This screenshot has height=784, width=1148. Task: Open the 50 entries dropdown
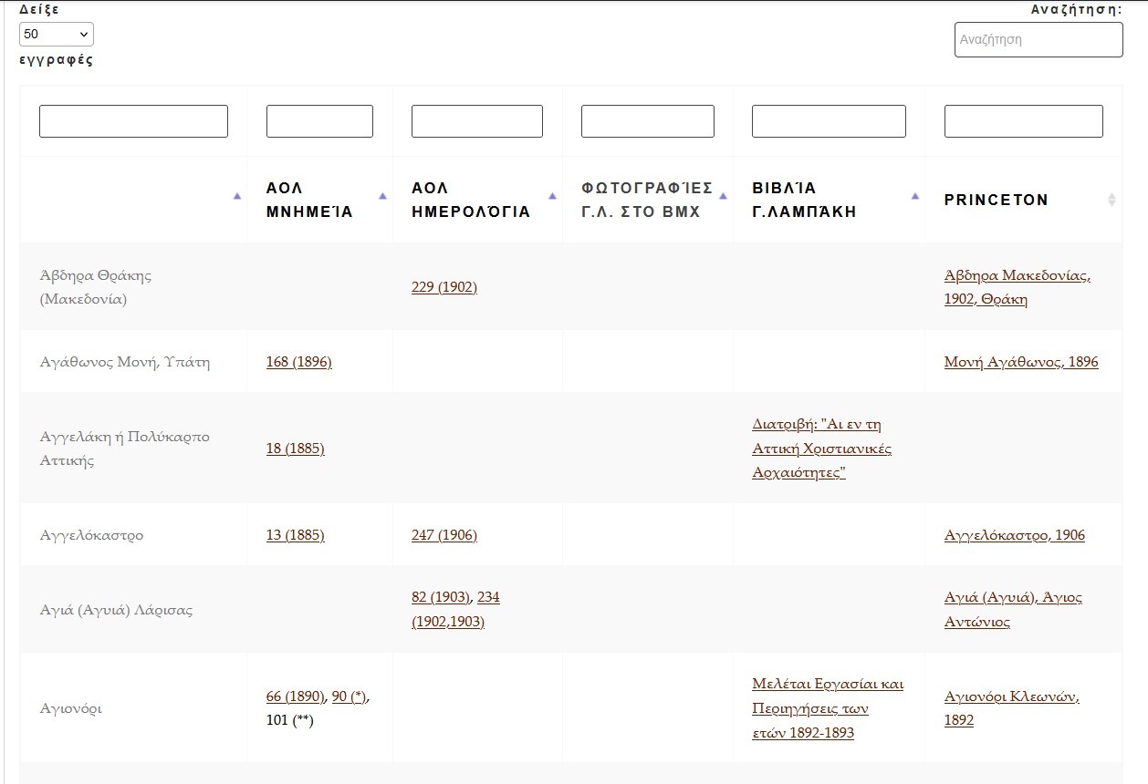pos(57,35)
